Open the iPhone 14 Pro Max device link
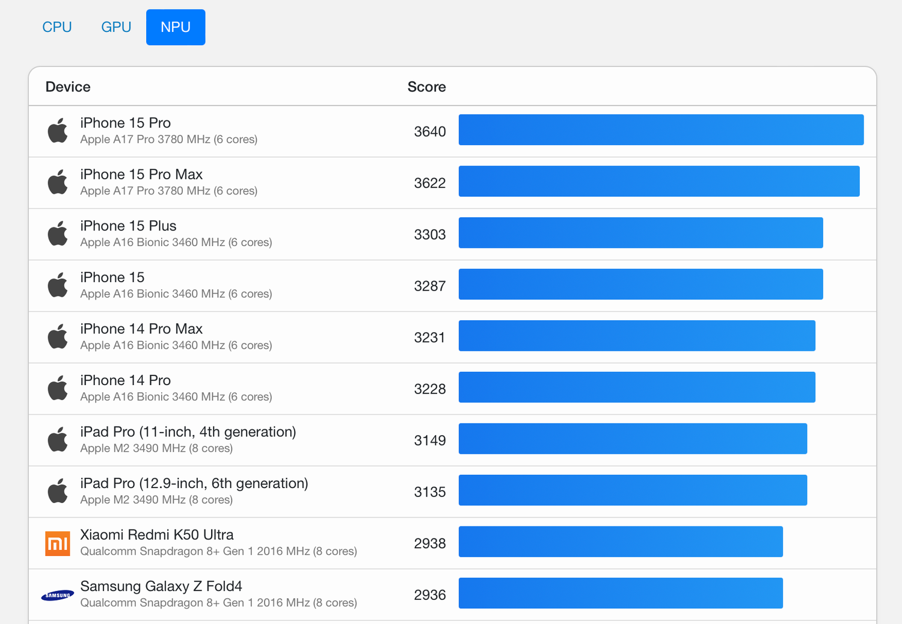Screen dimensions: 902x624 (141, 329)
